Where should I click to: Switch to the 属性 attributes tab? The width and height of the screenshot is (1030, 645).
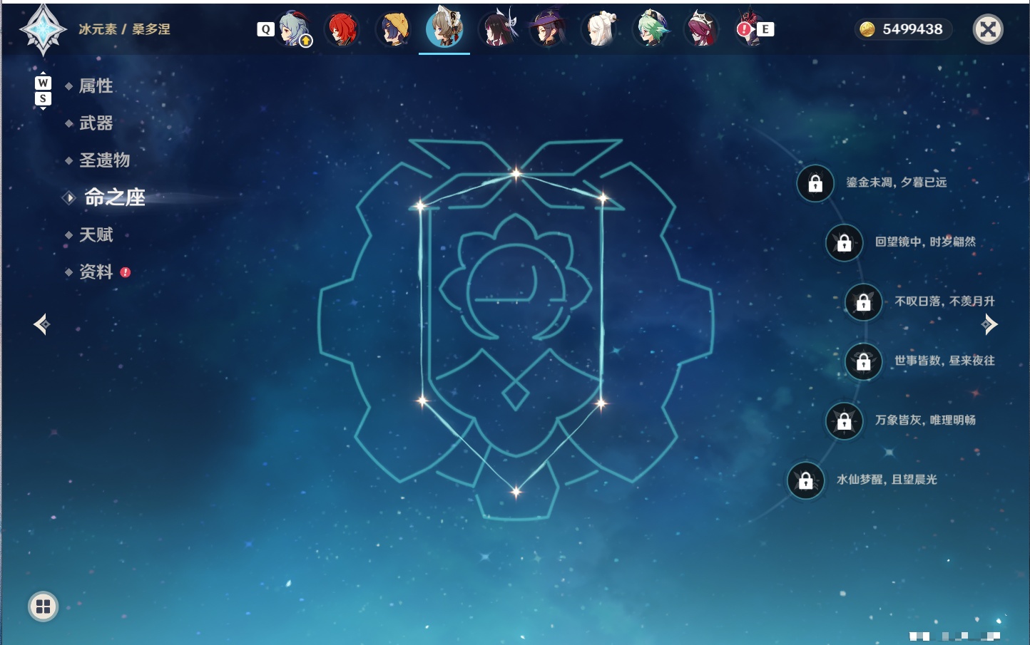(96, 86)
